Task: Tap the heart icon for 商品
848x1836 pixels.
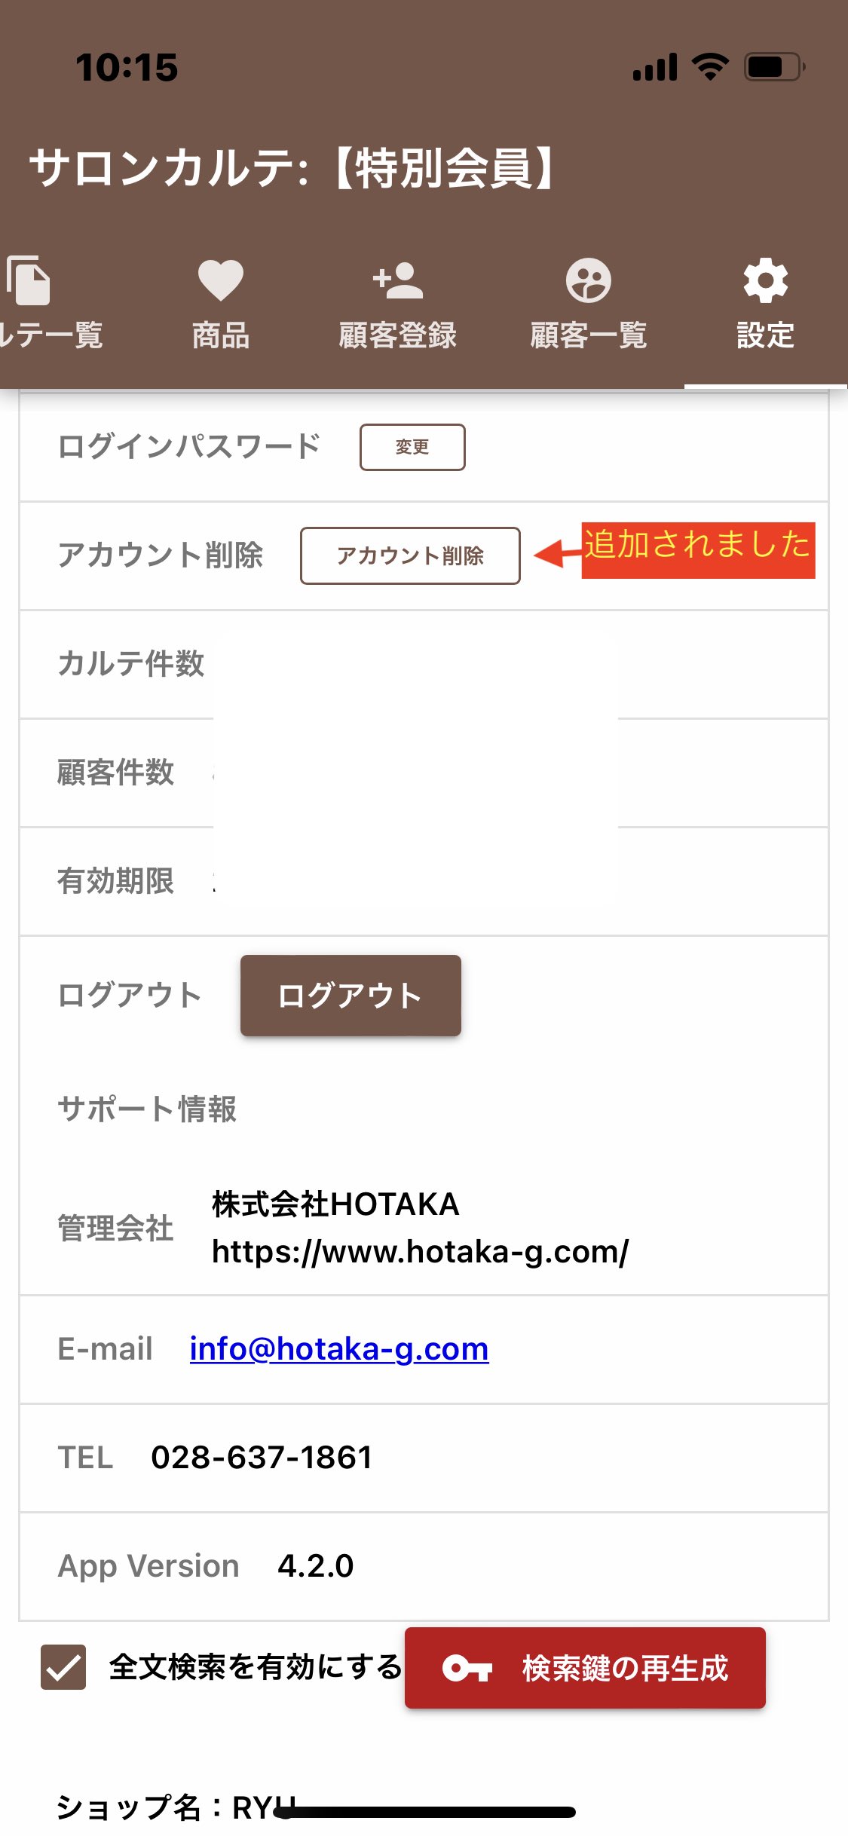Action: click(x=221, y=280)
